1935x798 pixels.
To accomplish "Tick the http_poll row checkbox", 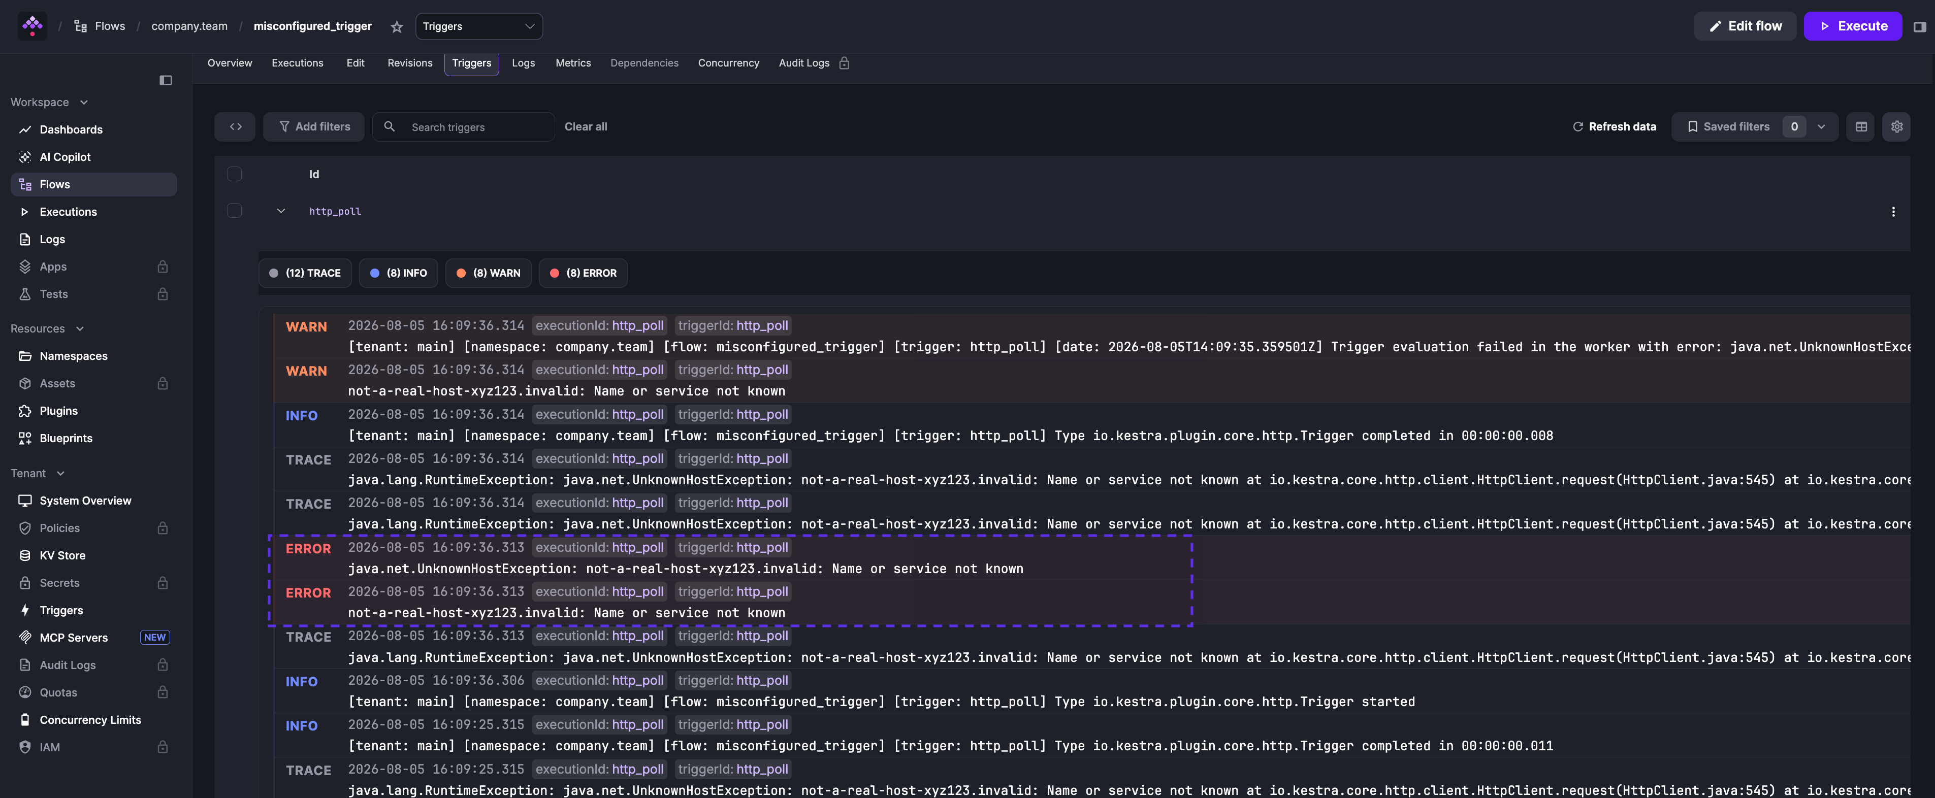I will 234,211.
